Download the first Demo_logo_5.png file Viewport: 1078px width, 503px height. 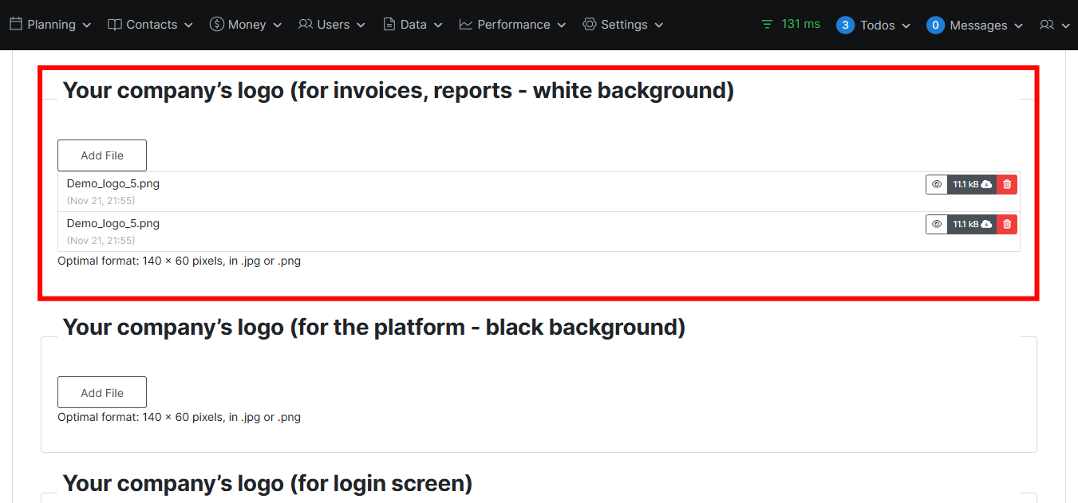972,184
